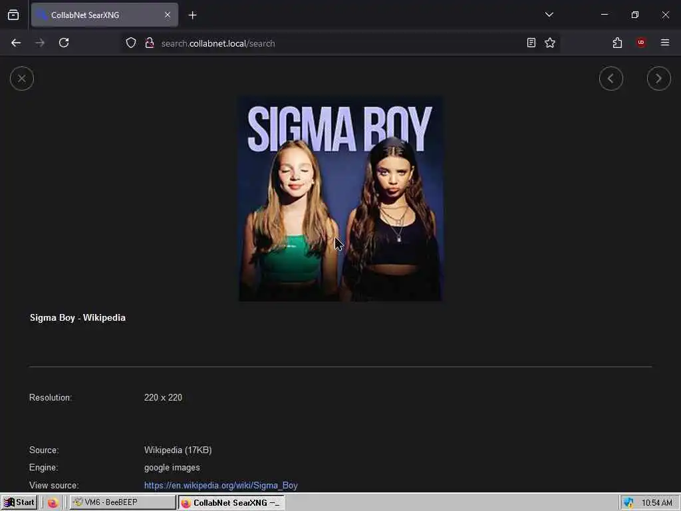
Task: Open a new tab
Action: [x=192, y=15]
